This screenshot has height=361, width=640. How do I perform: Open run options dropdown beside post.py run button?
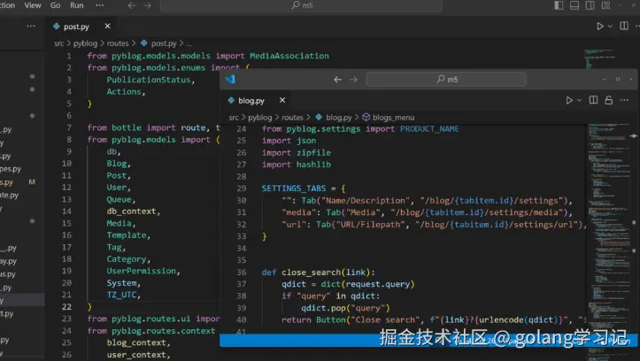click(610, 27)
